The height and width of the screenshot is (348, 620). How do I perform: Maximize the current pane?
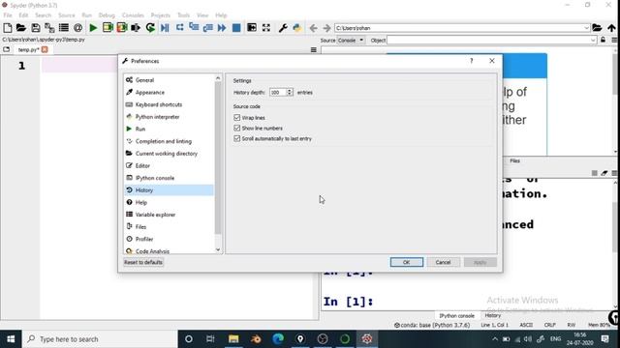[252, 28]
